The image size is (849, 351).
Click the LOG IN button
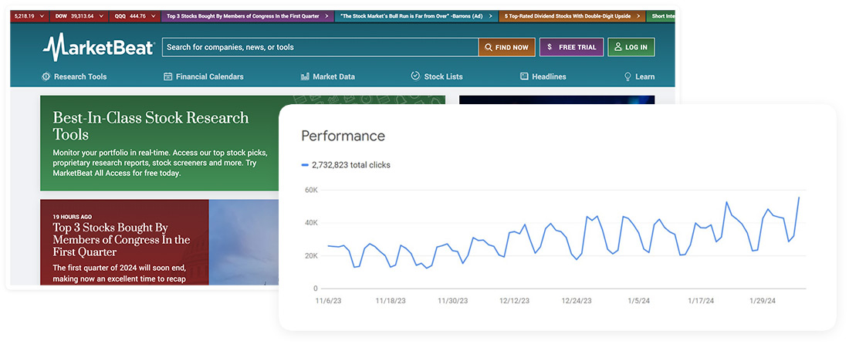tap(631, 47)
